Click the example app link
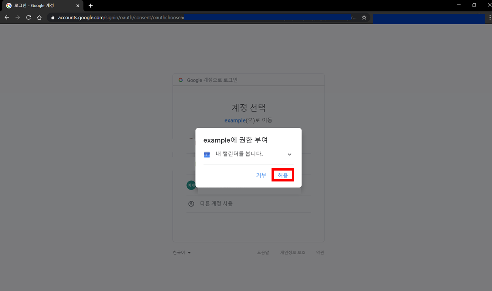The height and width of the screenshot is (291, 492). (x=235, y=120)
